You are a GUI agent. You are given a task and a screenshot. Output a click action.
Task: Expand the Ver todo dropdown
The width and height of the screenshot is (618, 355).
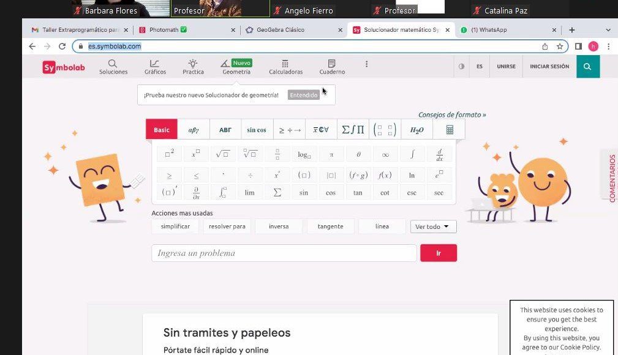coord(433,226)
